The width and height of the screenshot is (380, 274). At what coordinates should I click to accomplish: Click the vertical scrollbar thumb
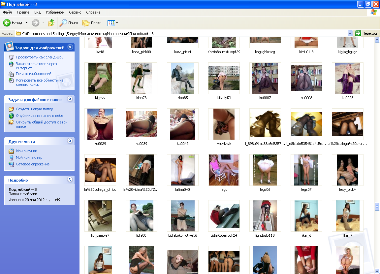[x=377, y=206]
